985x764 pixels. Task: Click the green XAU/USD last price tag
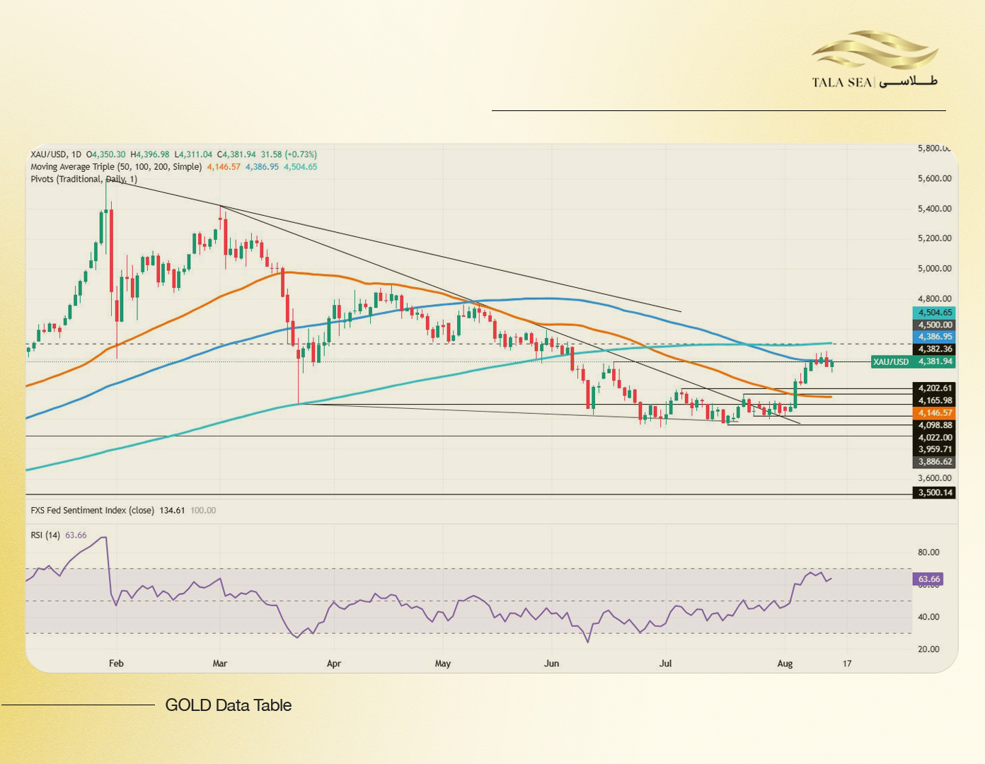[x=913, y=361]
